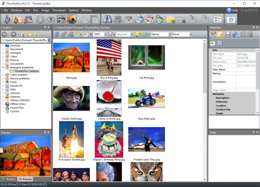Image resolution: width=260 pixels, height=187 pixels.
Task: Pin the Tasks panel
Action: tap(254, 132)
